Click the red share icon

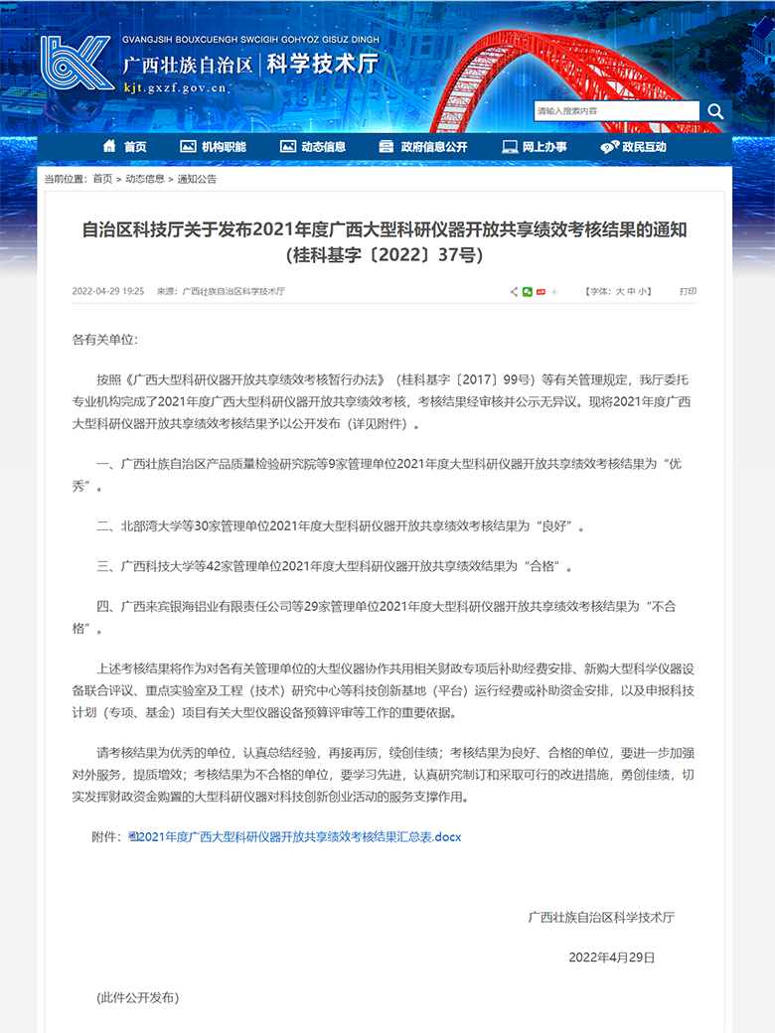541,292
